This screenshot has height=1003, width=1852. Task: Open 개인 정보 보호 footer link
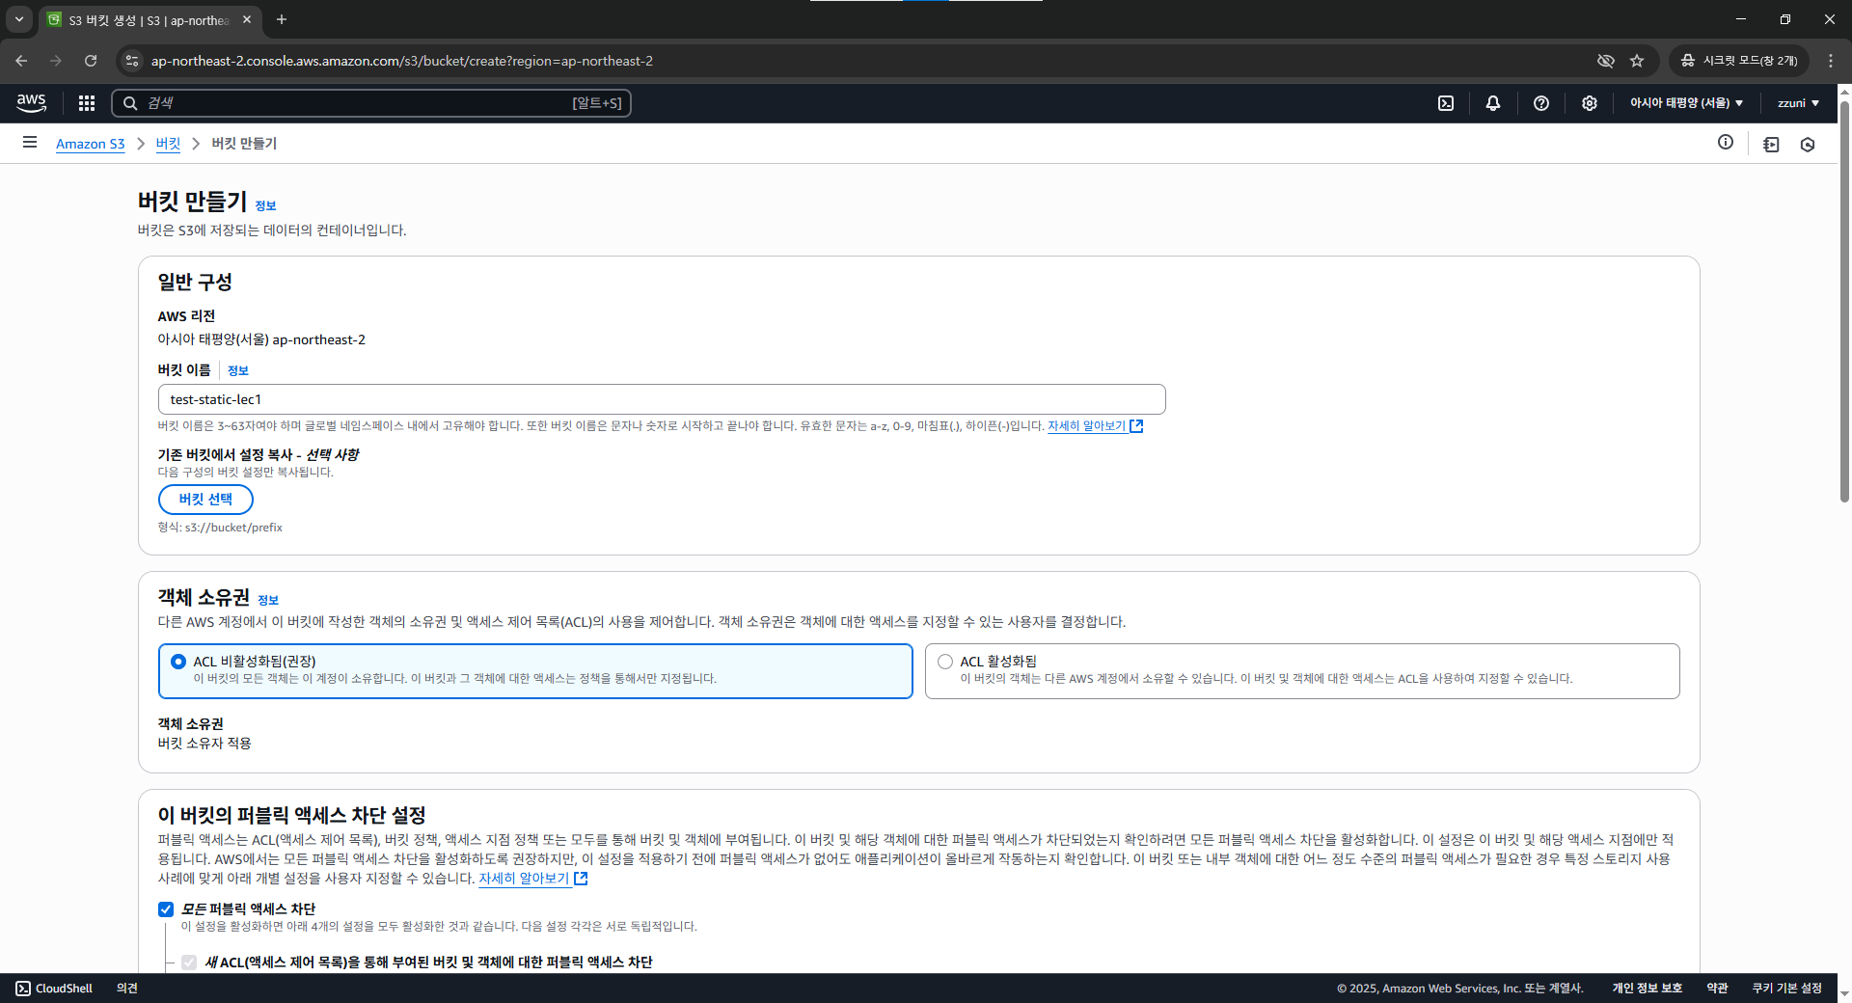tap(1647, 989)
